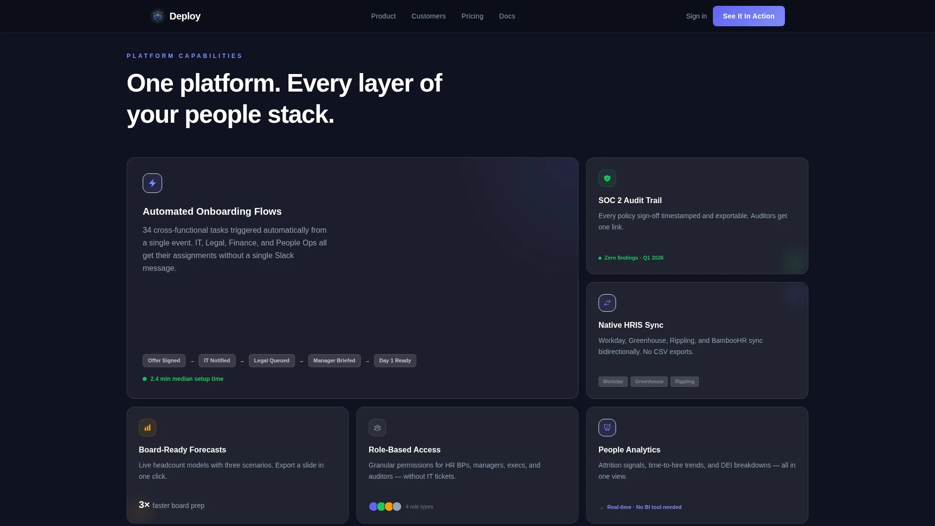The height and width of the screenshot is (526, 935).
Task: Click the Workday integration tag
Action: pyautogui.click(x=613, y=381)
